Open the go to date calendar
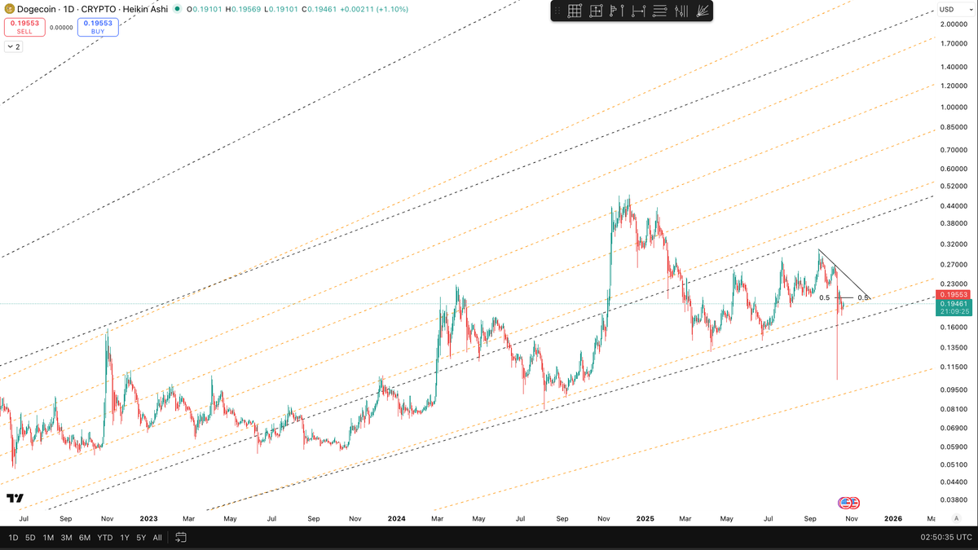Image resolution: width=978 pixels, height=550 pixels. click(x=181, y=538)
